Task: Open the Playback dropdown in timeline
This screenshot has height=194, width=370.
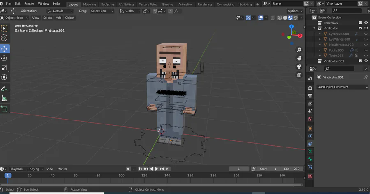Action: (x=18, y=169)
